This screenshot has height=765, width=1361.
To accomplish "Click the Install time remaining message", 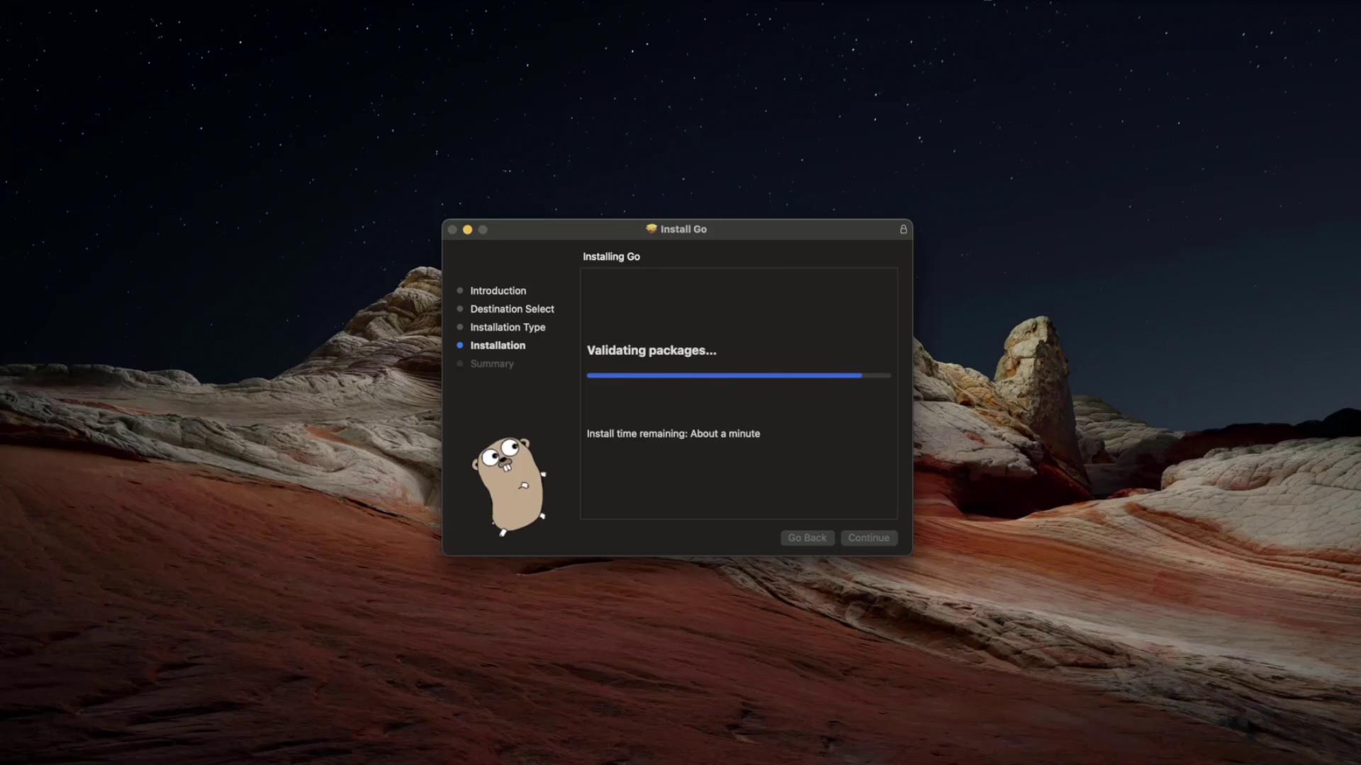I will pyautogui.click(x=673, y=433).
